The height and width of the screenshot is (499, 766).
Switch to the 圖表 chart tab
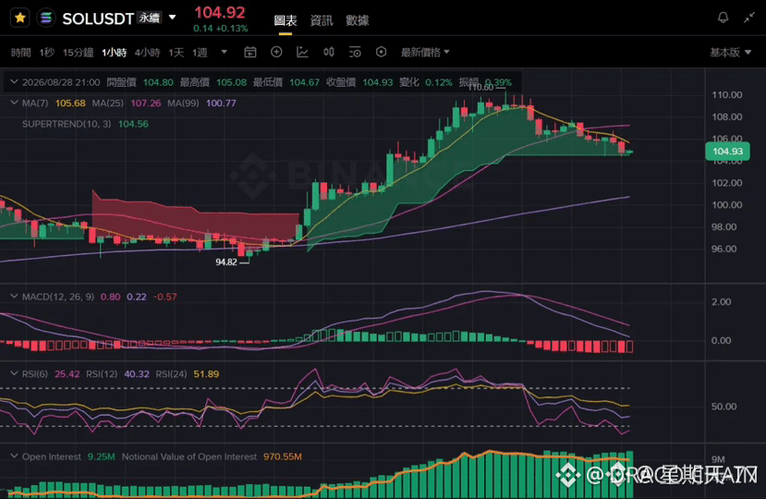point(286,20)
